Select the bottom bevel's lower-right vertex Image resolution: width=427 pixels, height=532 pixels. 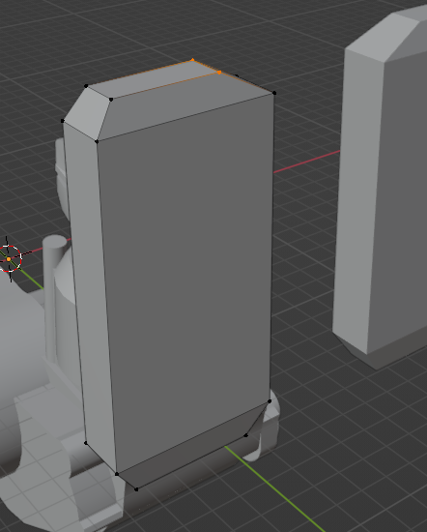pos(246,435)
